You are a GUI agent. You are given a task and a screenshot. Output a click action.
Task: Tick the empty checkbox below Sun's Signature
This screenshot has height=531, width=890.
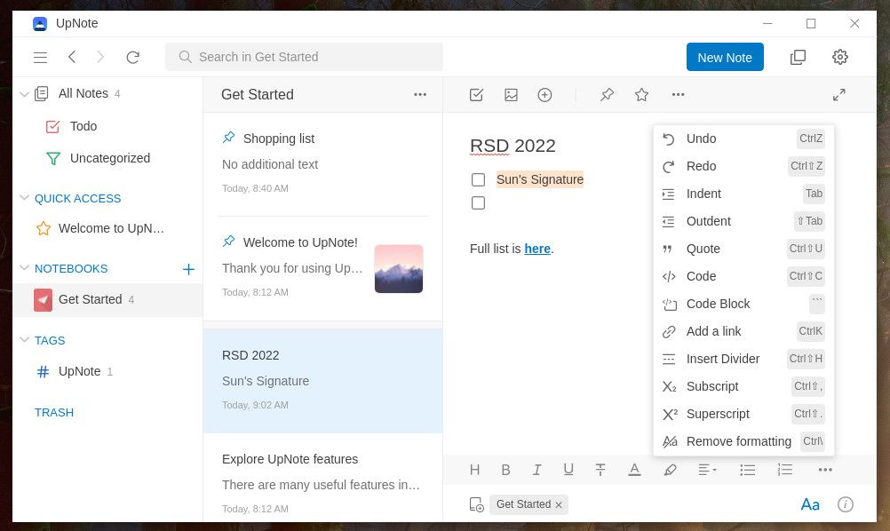pyautogui.click(x=478, y=202)
